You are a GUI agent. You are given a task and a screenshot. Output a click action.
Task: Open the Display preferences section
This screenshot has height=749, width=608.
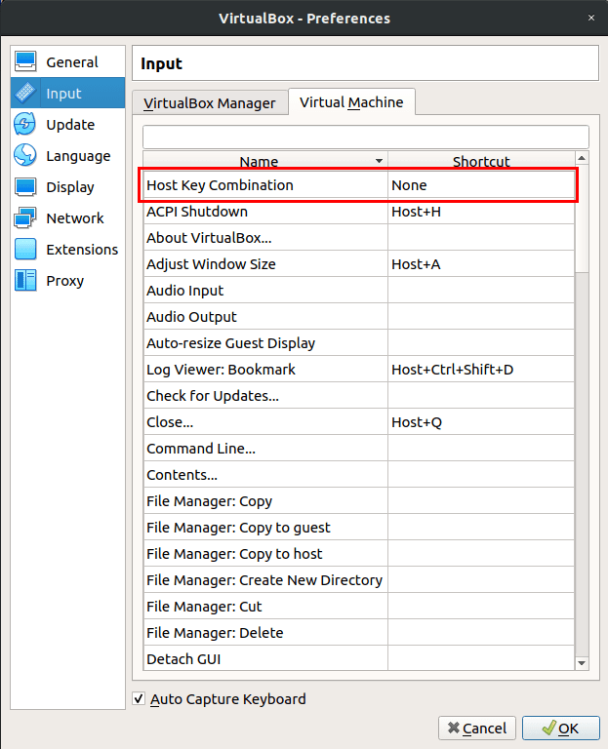[x=68, y=187]
